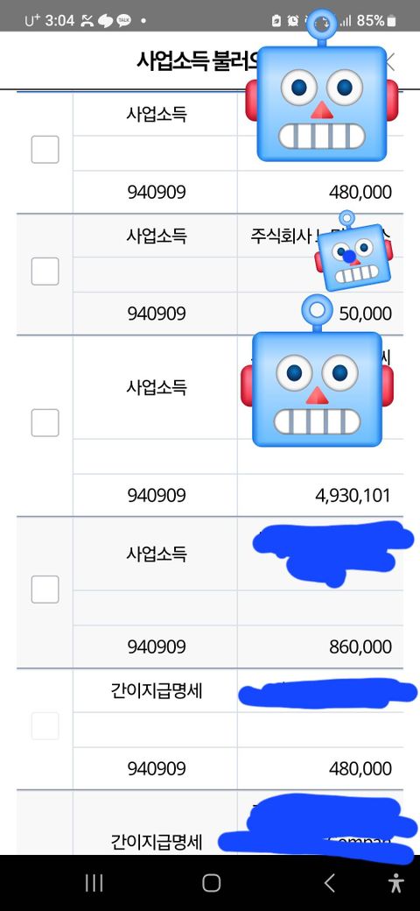Tick the checkbox for the 50,000 row
This screenshot has width=420, height=911.
click(x=45, y=272)
